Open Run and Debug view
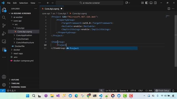177x99 pixels. point(4,34)
